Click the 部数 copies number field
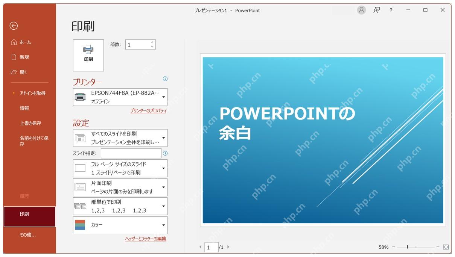The height and width of the screenshot is (257, 455). (138, 45)
